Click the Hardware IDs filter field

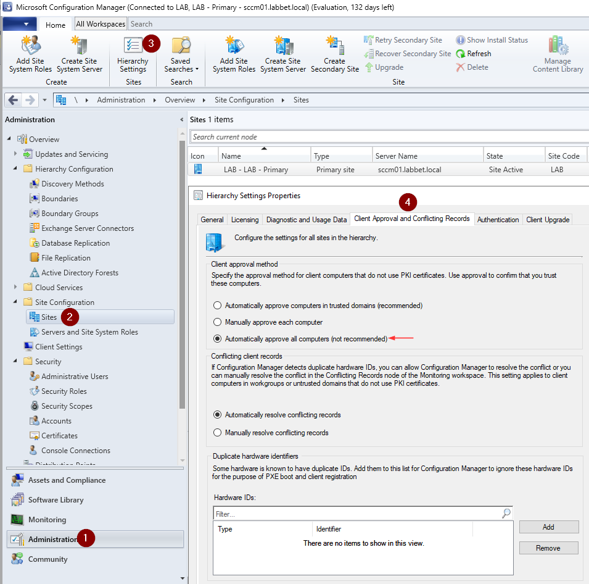pos(363,513)
